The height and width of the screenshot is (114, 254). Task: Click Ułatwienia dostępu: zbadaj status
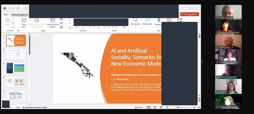click(35, 107)
